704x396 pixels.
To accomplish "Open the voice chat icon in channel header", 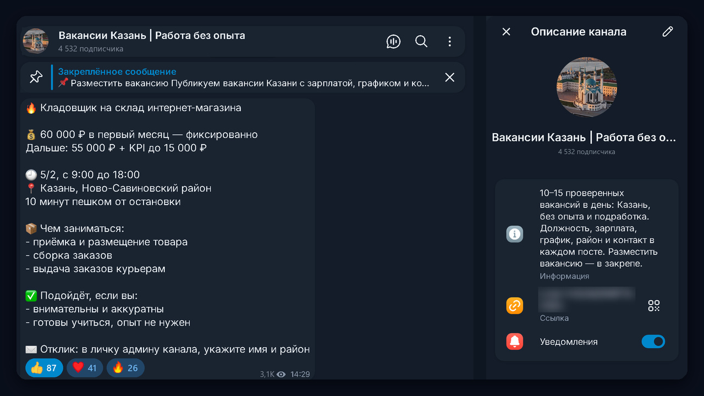I will [x=393, y=41].
